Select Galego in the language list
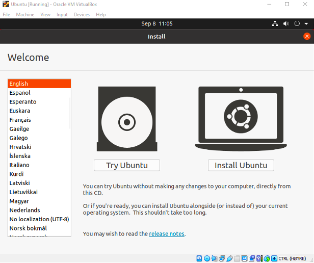This screenshot has width=314, height=263. coord(39,138)
